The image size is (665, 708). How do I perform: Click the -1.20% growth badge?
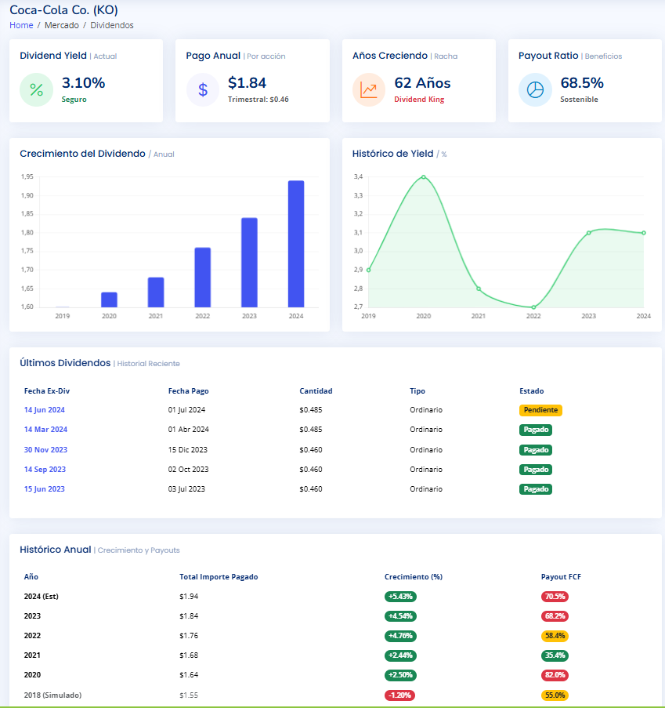pyautogui.click(x=399, y=695)
